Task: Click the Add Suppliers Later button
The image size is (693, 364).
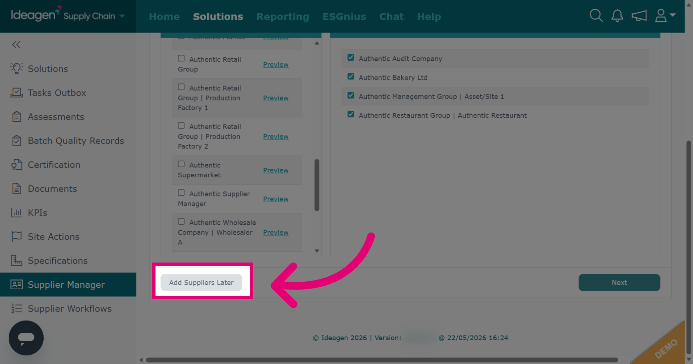Action: tap(201, 282)
